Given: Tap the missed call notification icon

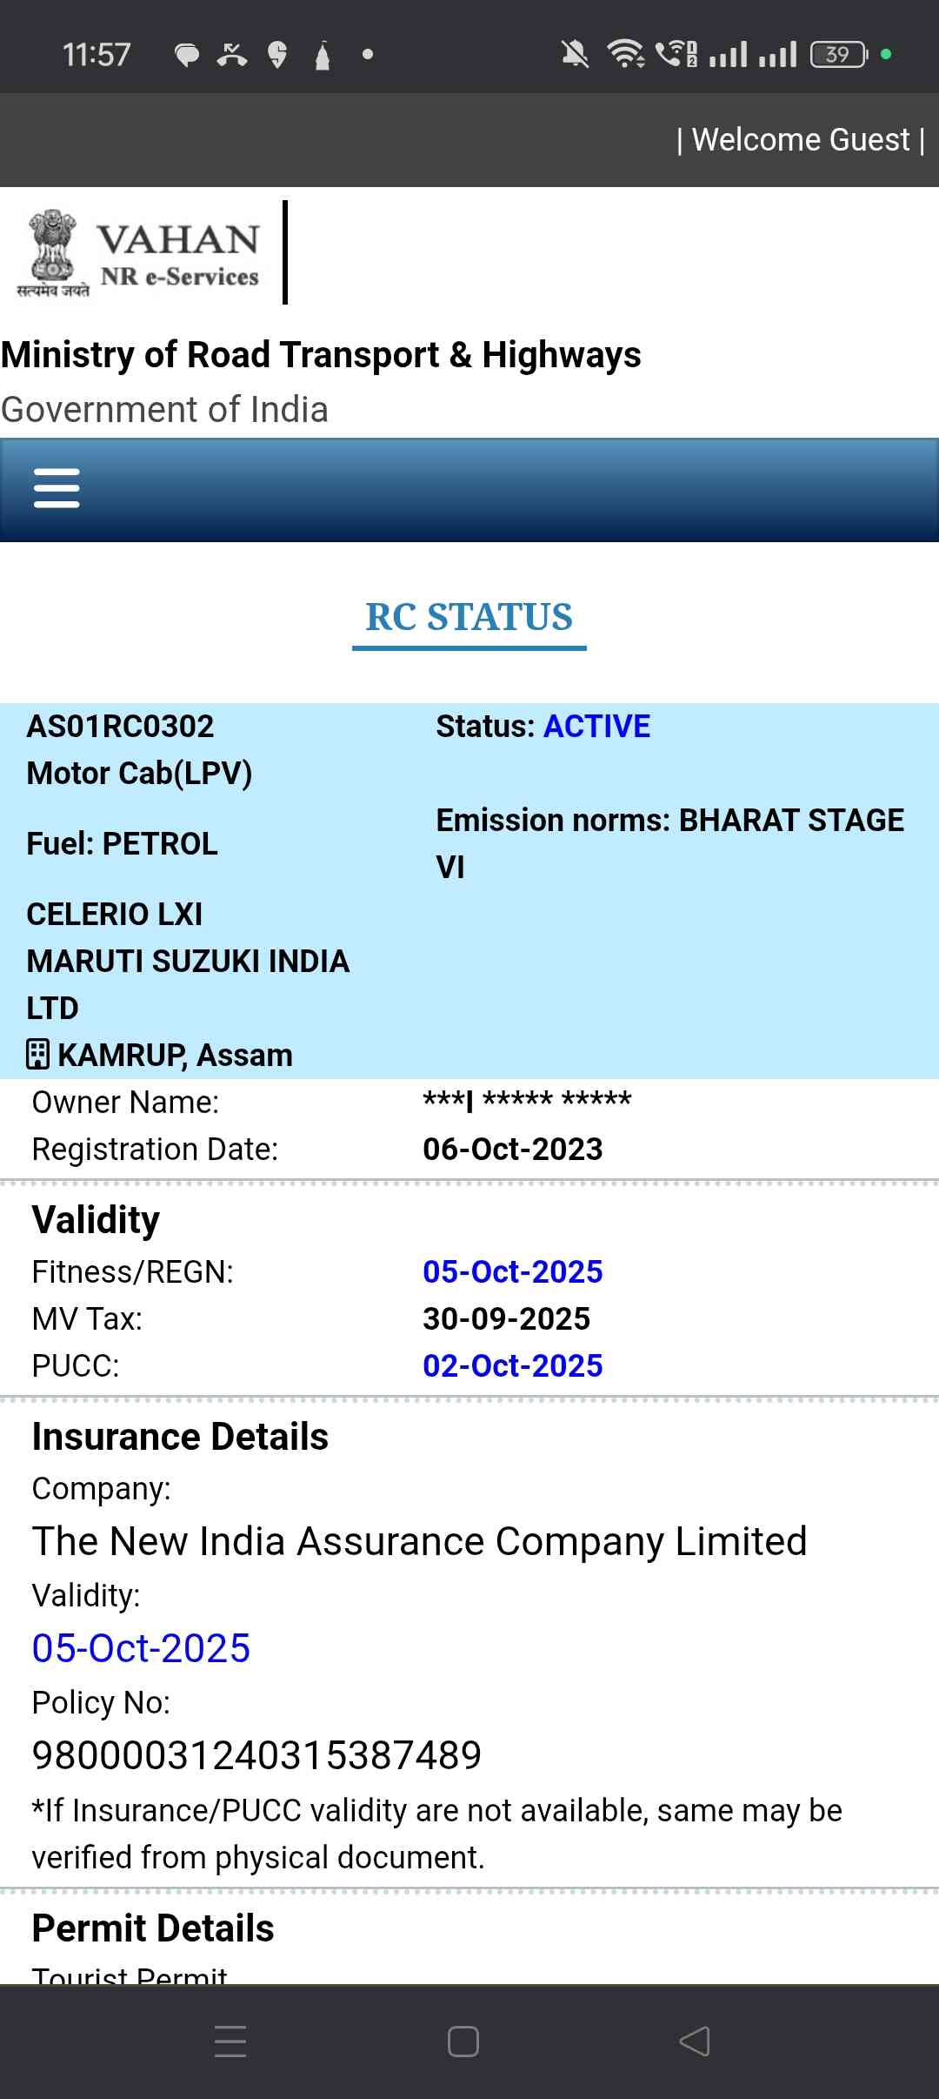Looking at the screenshot, I should coord(232,55).
